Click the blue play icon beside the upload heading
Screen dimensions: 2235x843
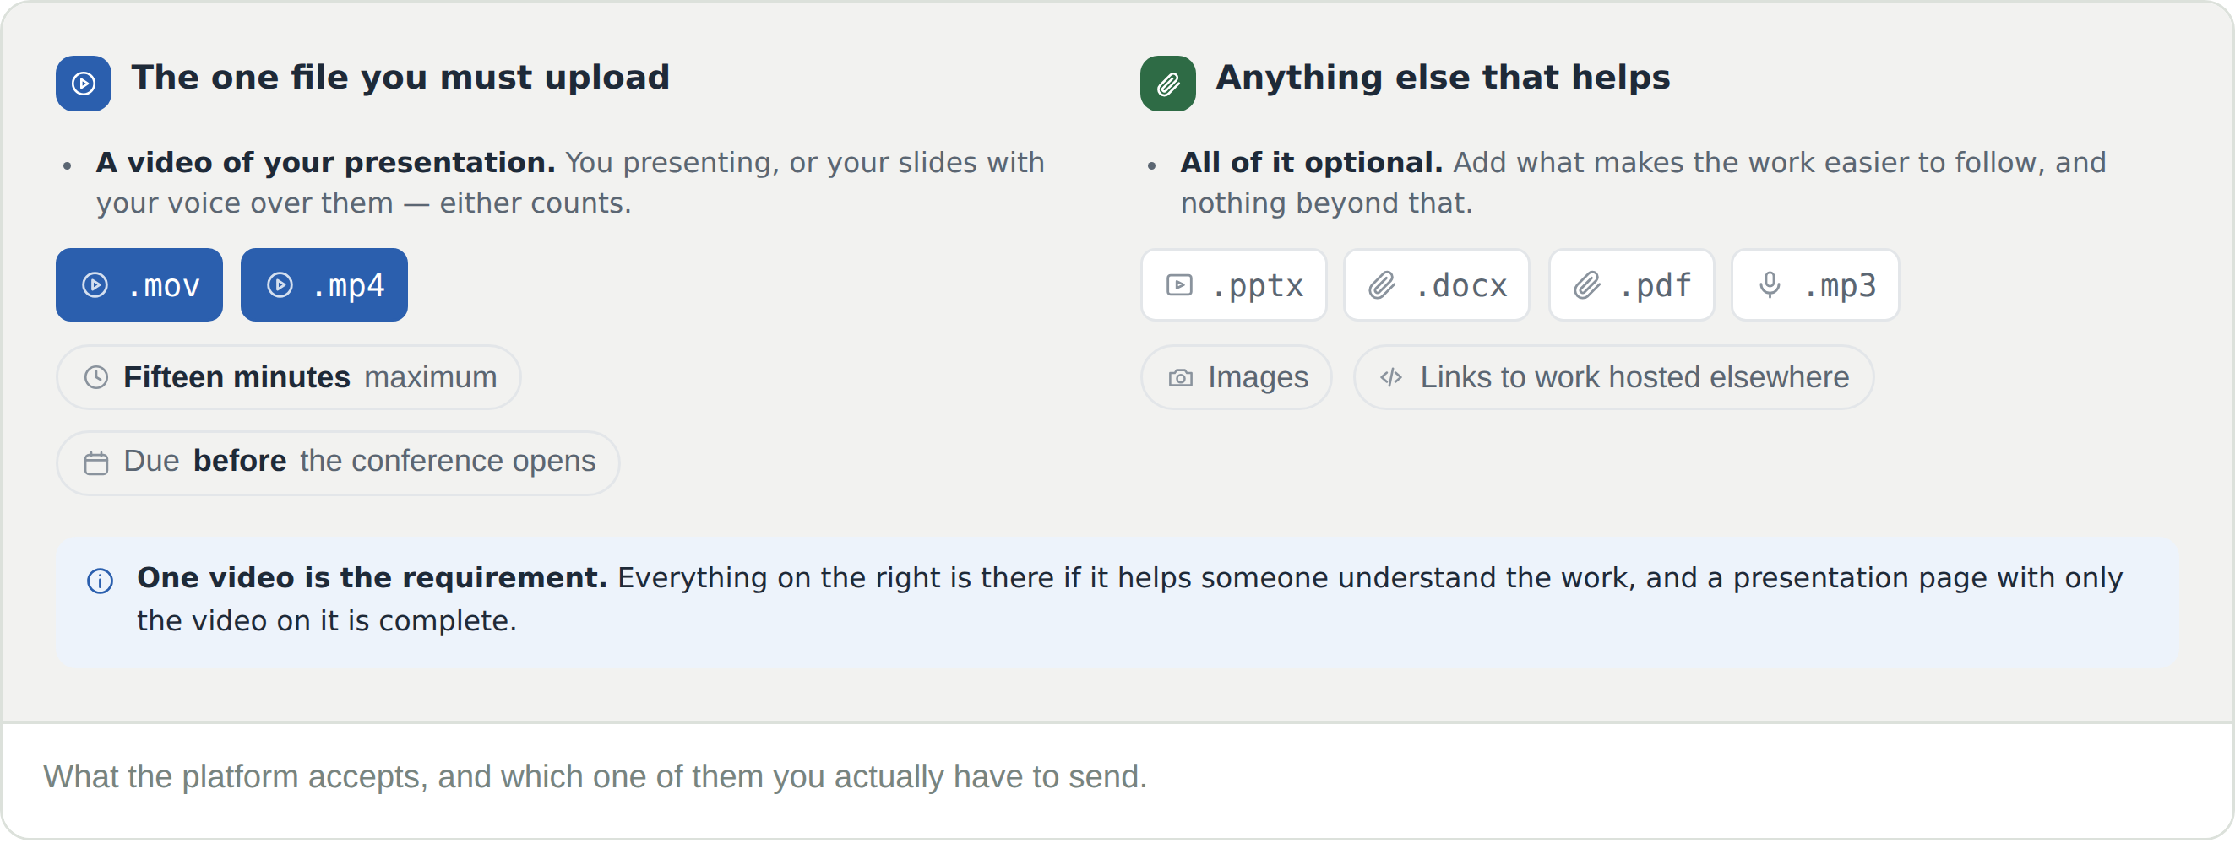84,84
